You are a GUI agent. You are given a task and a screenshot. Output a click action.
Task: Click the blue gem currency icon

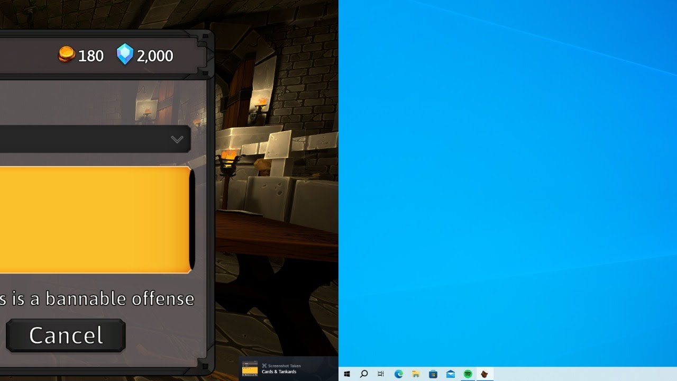(125, 55)
